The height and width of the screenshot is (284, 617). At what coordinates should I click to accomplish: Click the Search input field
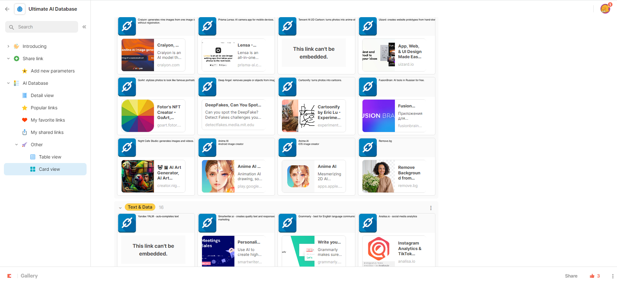(x=42, y=27)
